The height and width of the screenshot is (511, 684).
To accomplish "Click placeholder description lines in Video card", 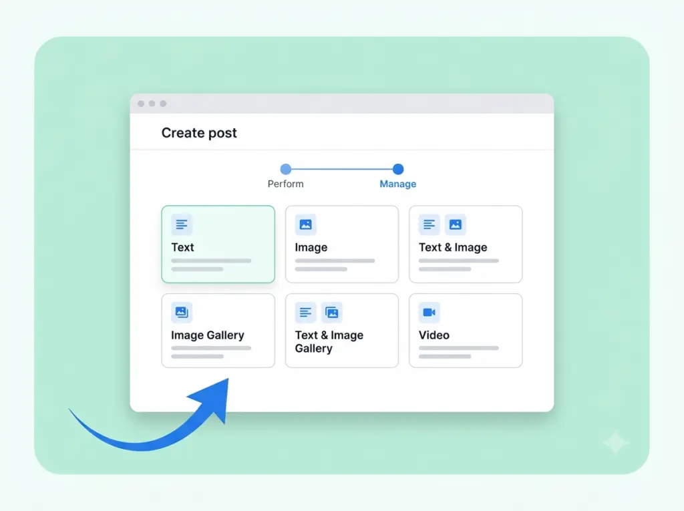I will click(x=458, y=352).
